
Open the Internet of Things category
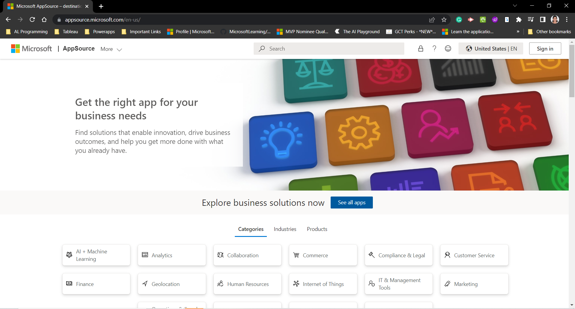(x=323, y=284)
